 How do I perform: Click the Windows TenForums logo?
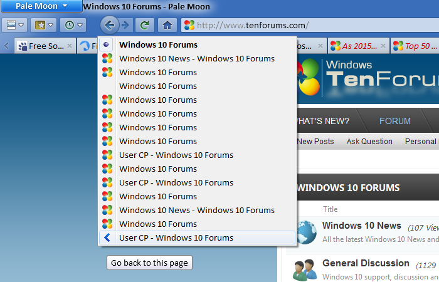(x=368, y=77)
